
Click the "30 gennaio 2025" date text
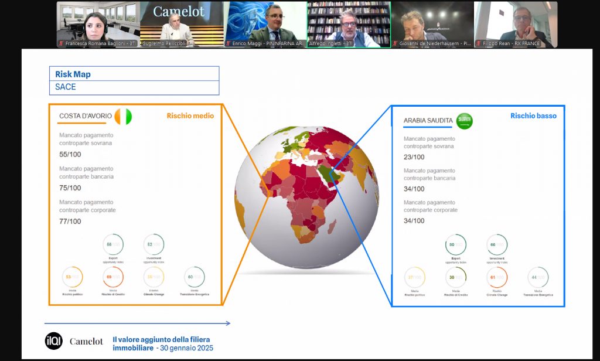(x=187, y=348)
